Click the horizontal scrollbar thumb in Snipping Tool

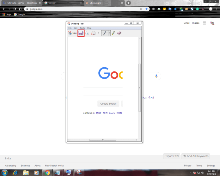103,140
